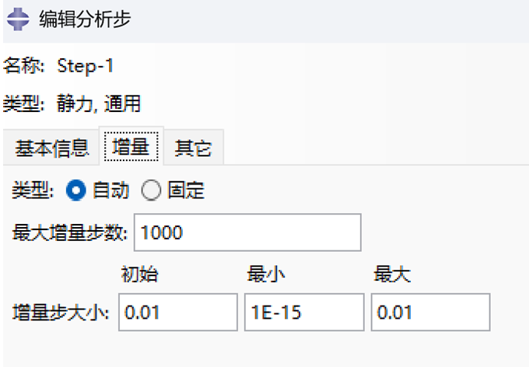
Task: Choose the 固定 radio button
Action: point(151,190)
